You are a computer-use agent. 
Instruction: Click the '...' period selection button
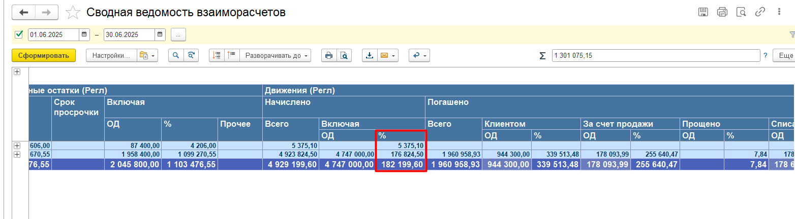178,34
